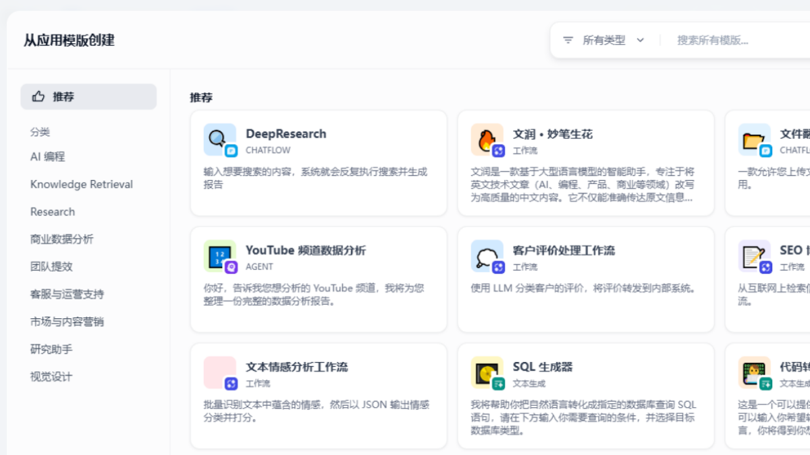The height and width of the screenshot is (455, 810).
Task: Click the 客户评价处理工作流 title
Action: 564,250
